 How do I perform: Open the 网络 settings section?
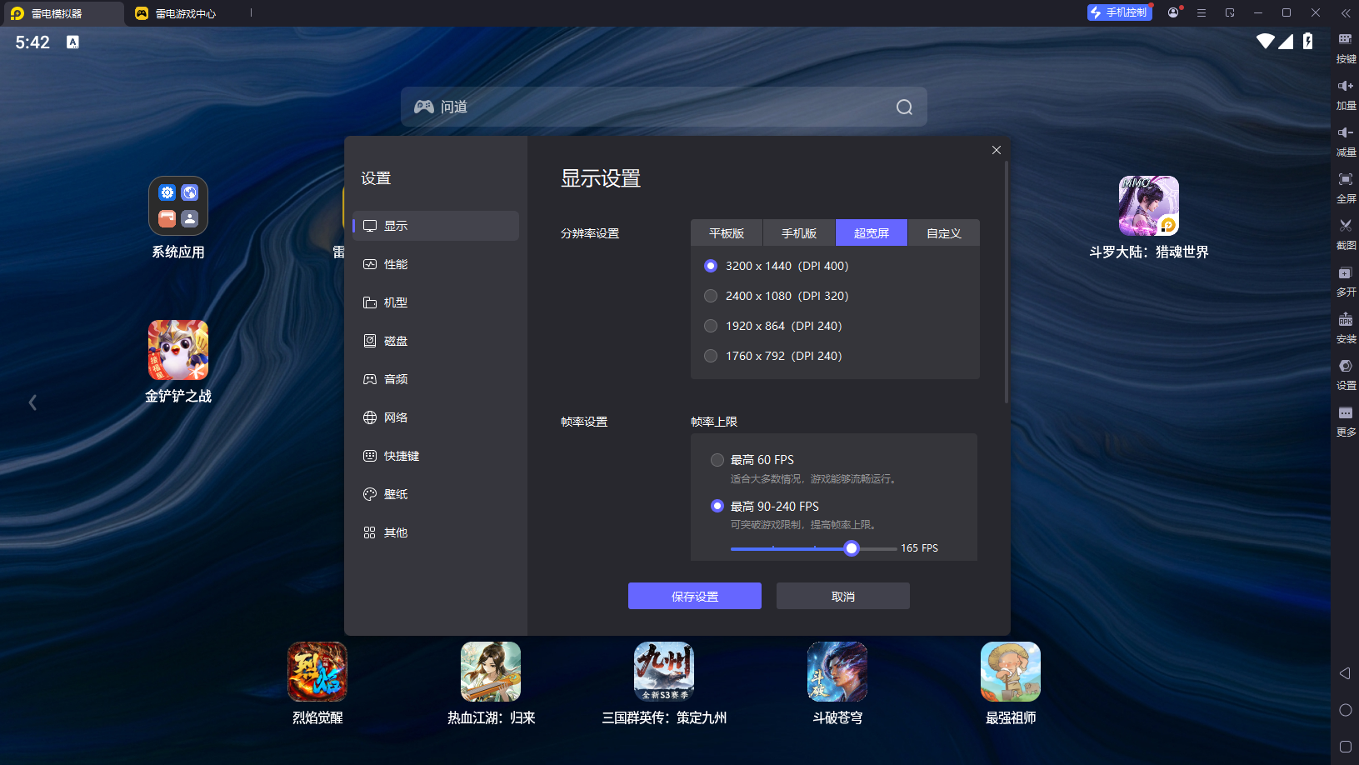(x=436, y=417)
